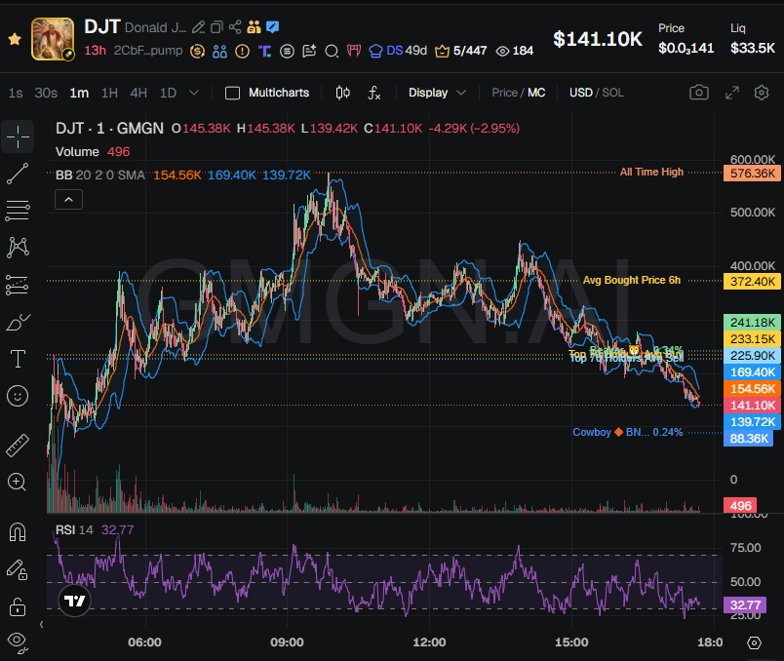Open the candlestick chart type icon
The width and height of the screenshot is (784, 661).
(x=342, y=93)
